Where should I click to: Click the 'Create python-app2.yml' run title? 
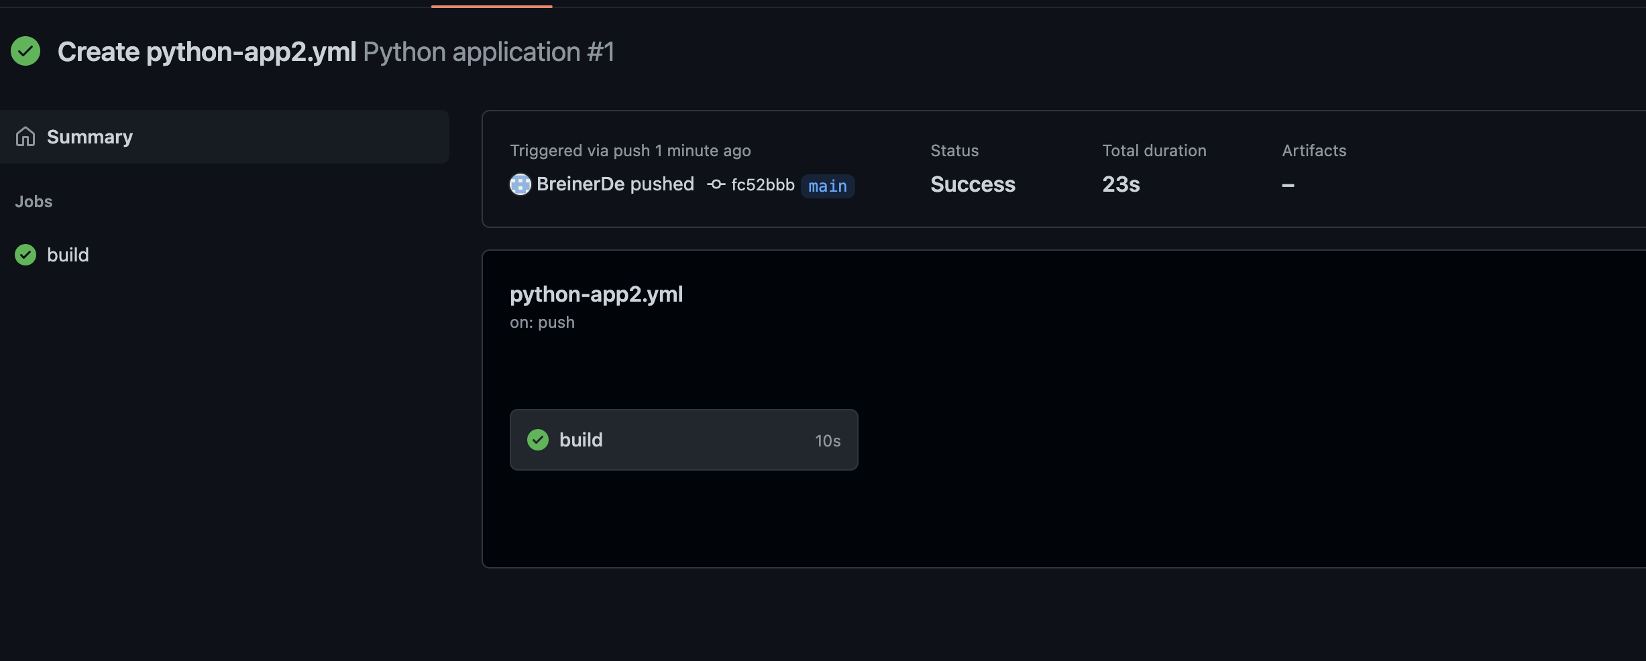[207, 52]
